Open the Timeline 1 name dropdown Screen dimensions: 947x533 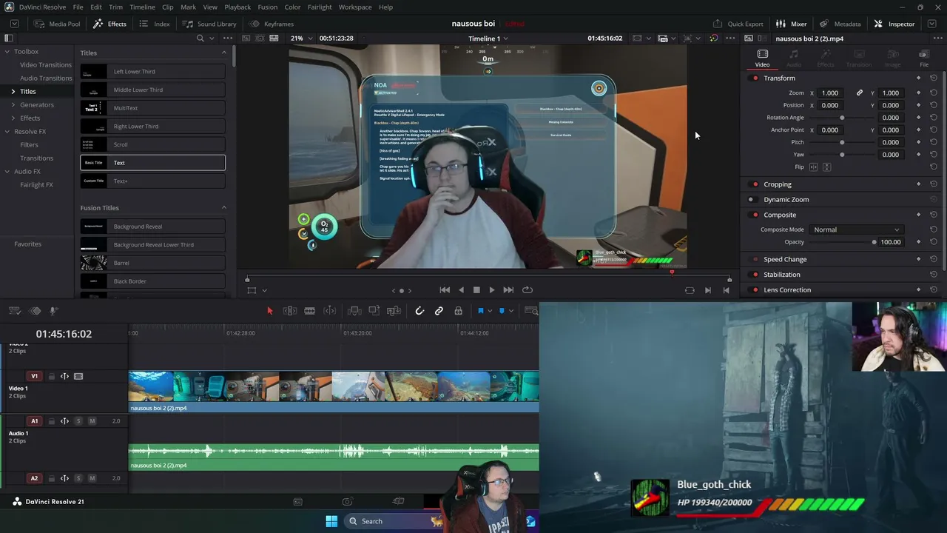(488, 38)
